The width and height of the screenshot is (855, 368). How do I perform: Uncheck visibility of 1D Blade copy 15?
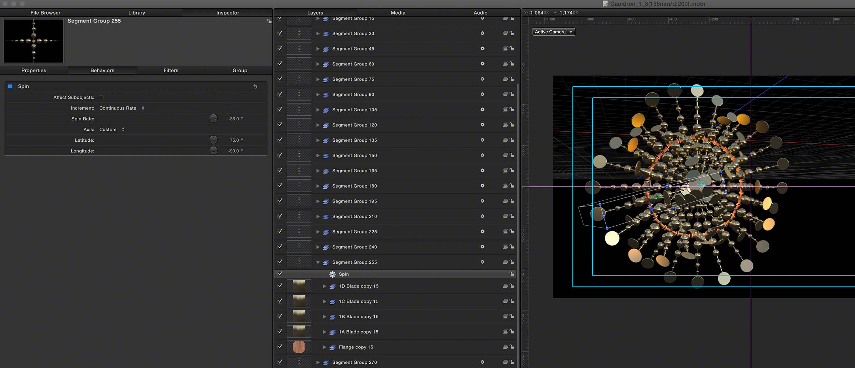click(x=280, y=285)
